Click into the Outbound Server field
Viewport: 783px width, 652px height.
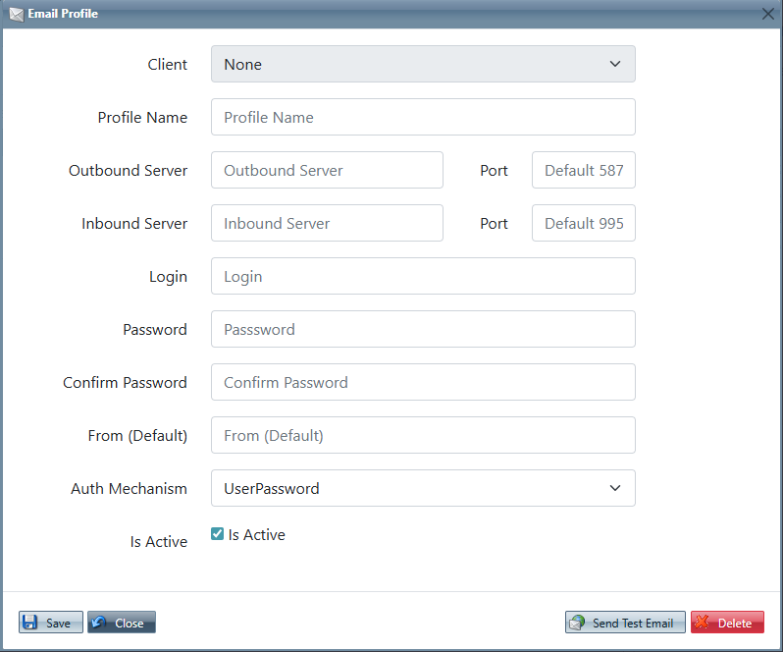pos(327,170)
